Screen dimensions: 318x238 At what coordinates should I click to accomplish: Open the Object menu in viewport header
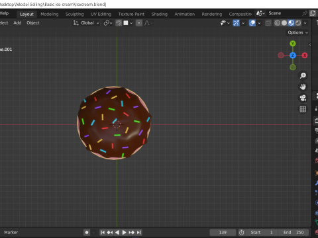click(x=33, y=23)
